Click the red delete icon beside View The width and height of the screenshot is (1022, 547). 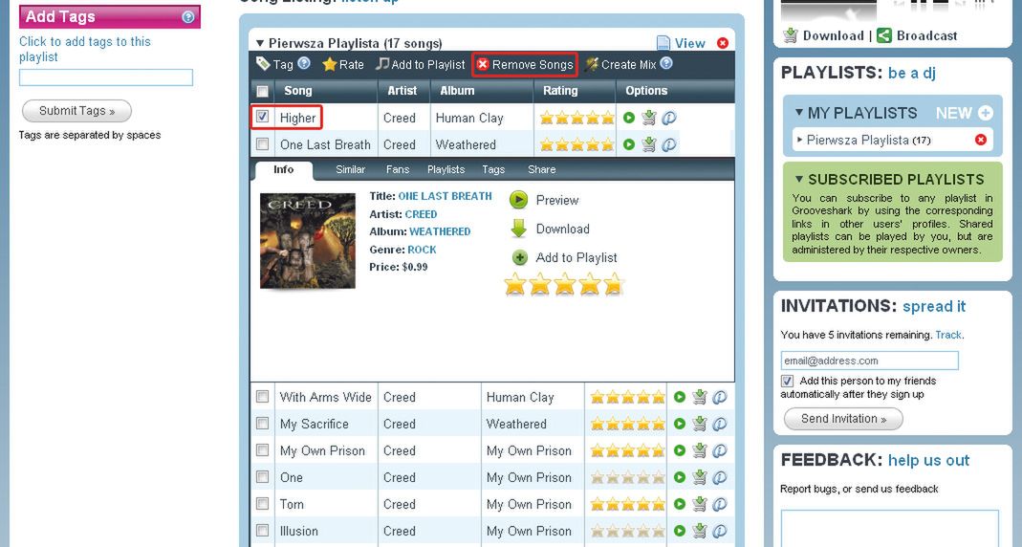pyautogui.click(x=723, y=43)
